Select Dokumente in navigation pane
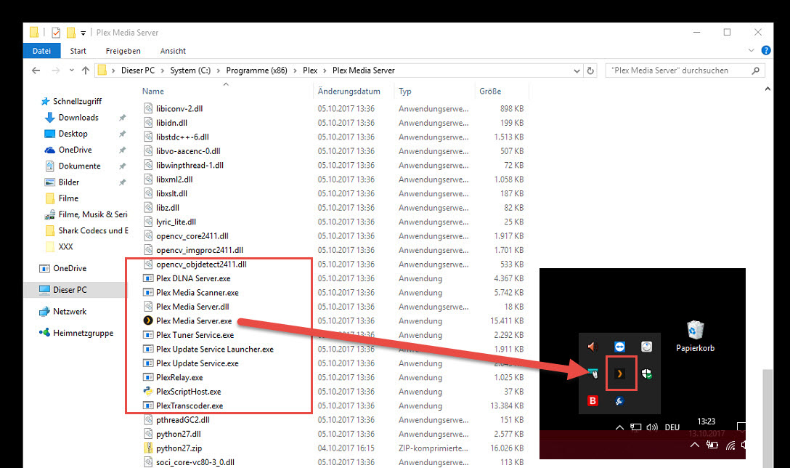This screenshot has width=790, height=468. (80, 166)
